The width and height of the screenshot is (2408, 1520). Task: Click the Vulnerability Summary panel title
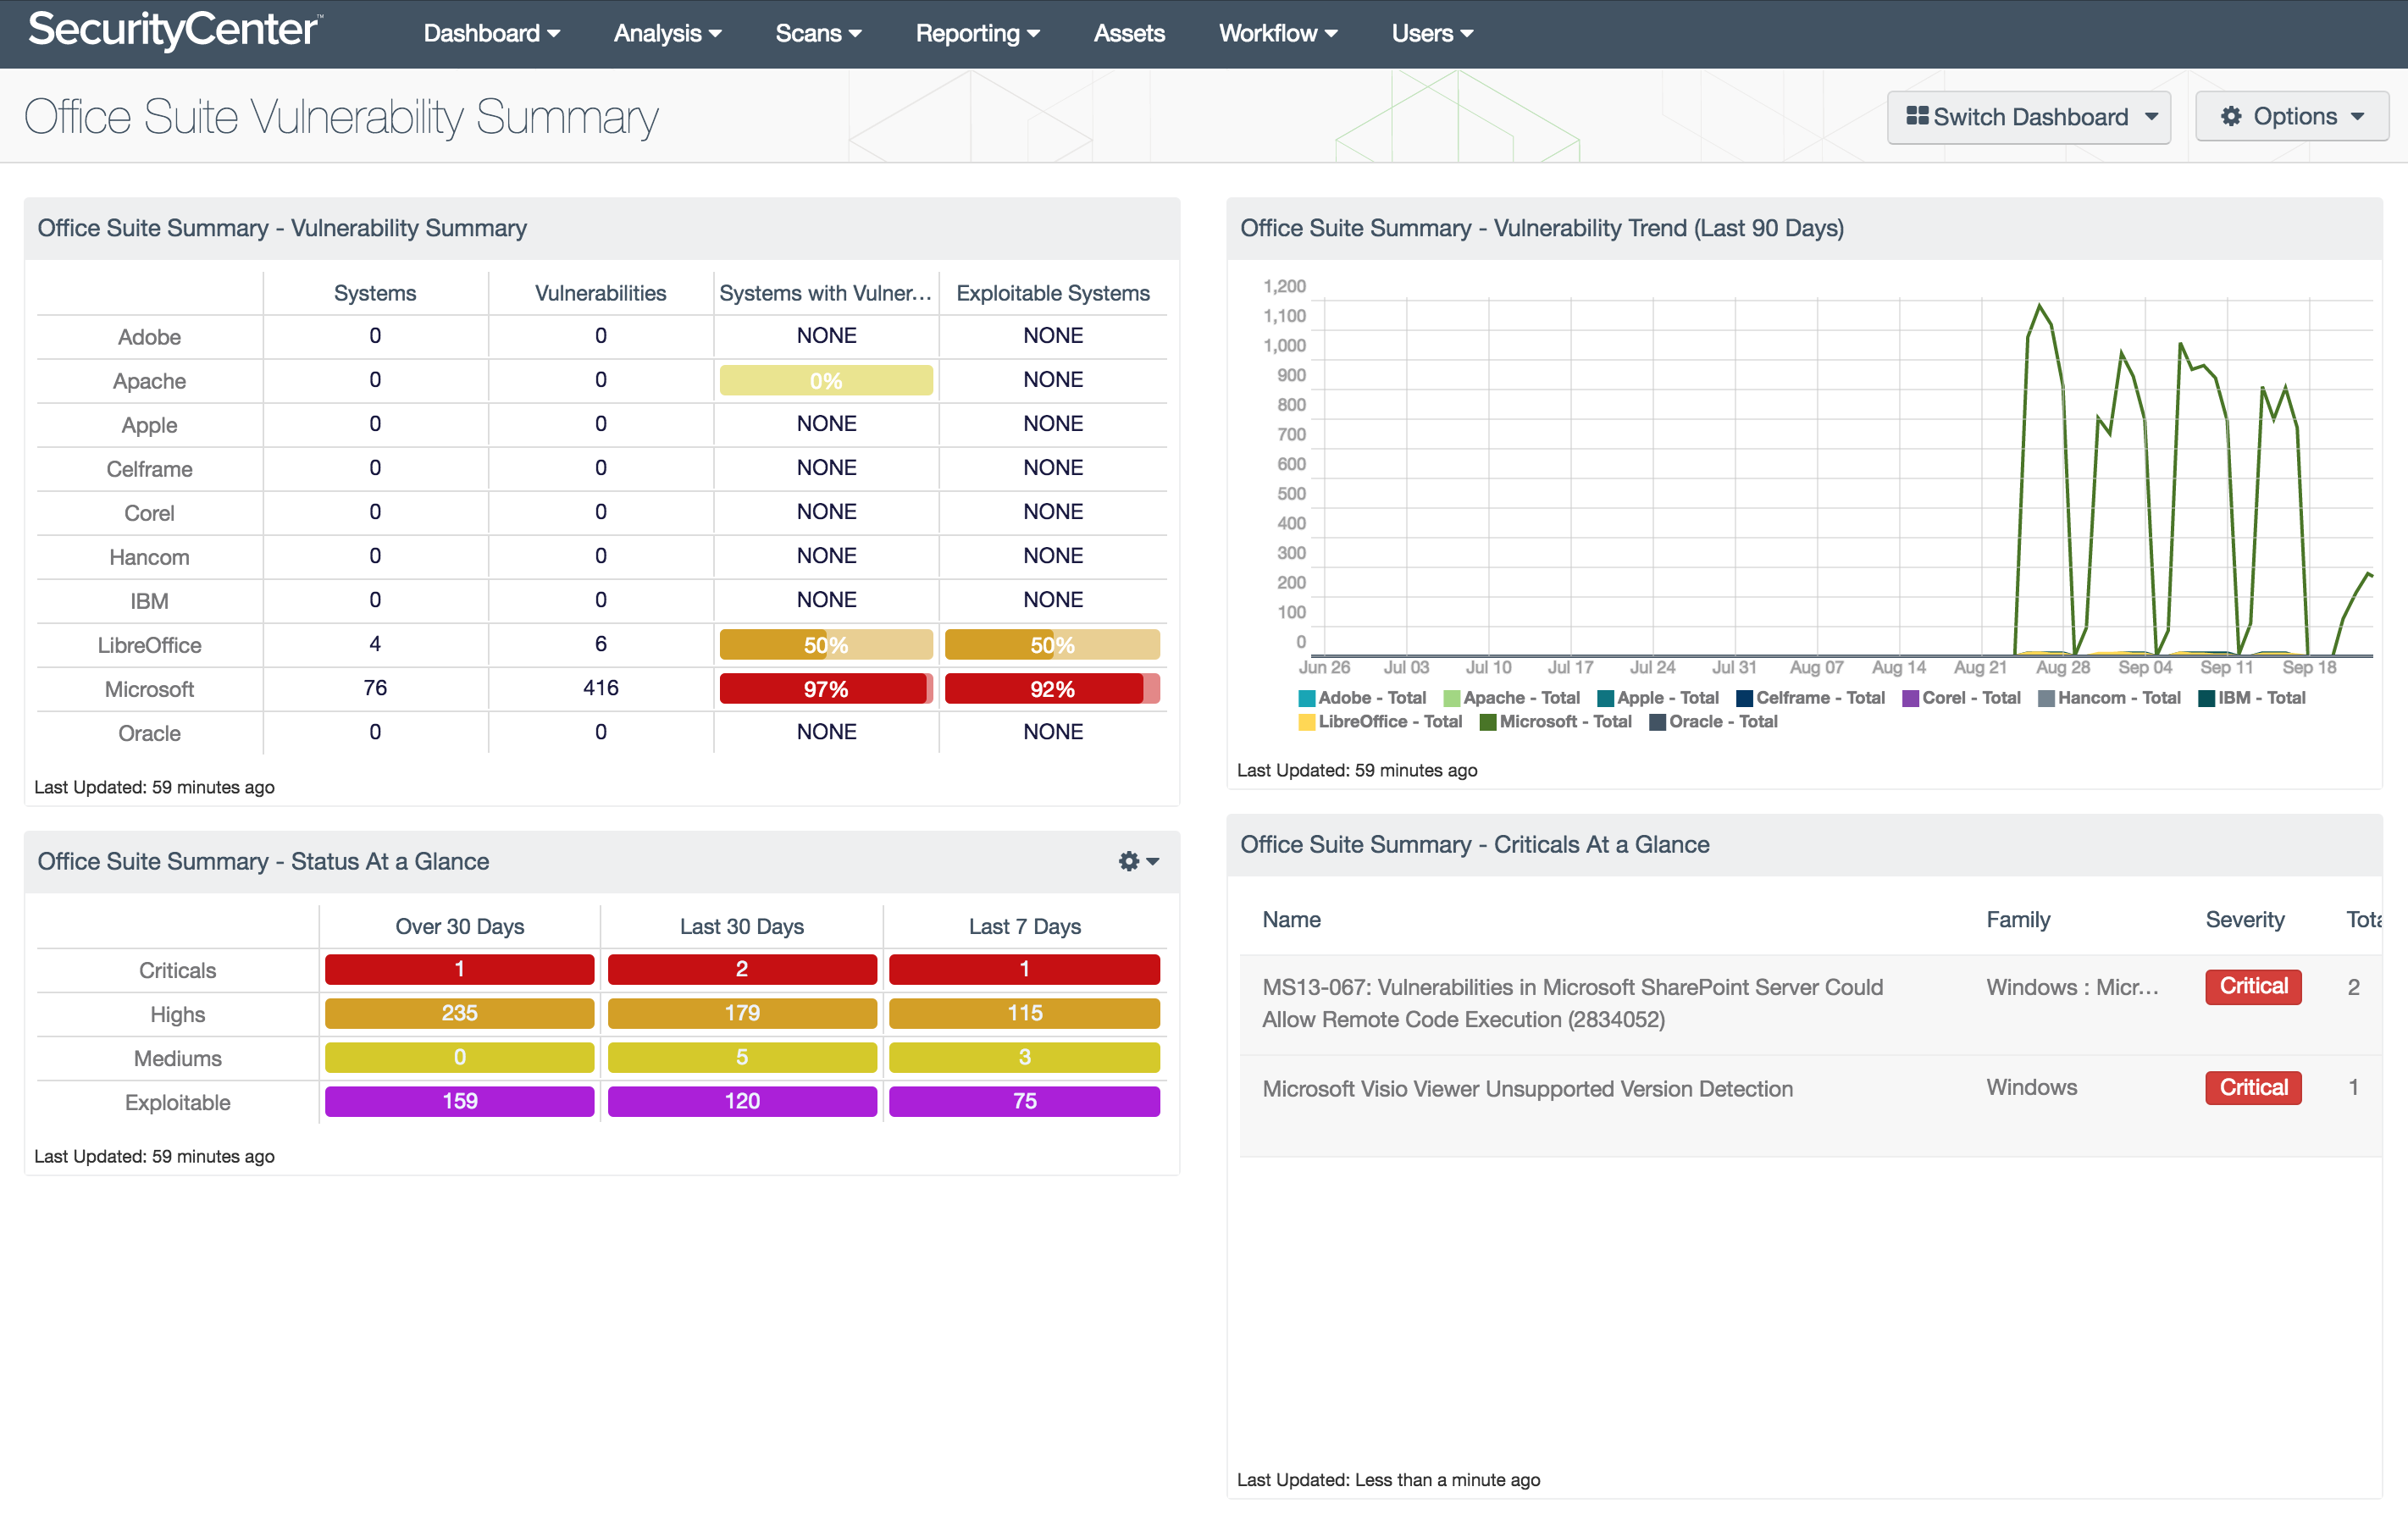tap(282, 228)
